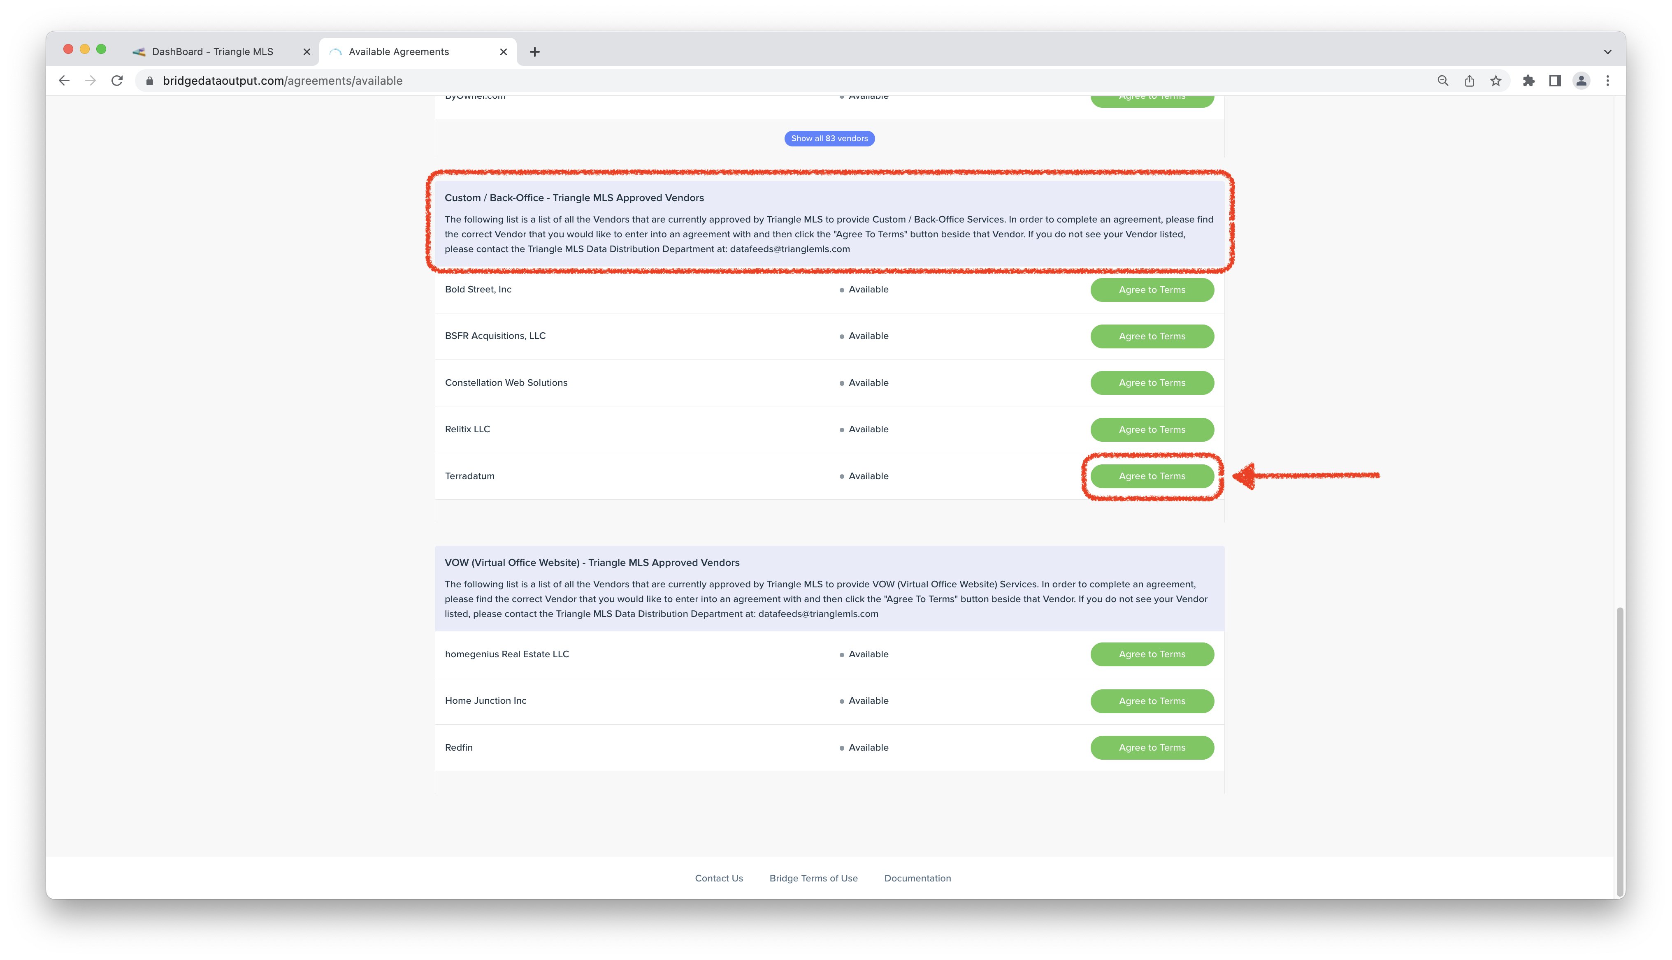Image resolution: width=1672 pixels, height=960 pixels.
Task: Click the Relitix LLC vendor name
Action: [x=467, y=429]
